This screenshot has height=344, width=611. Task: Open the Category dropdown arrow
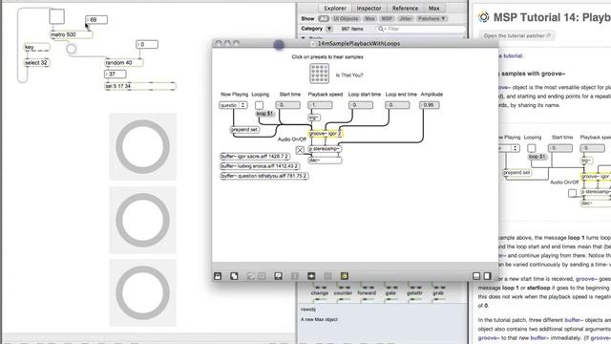[x=329, y=29]
